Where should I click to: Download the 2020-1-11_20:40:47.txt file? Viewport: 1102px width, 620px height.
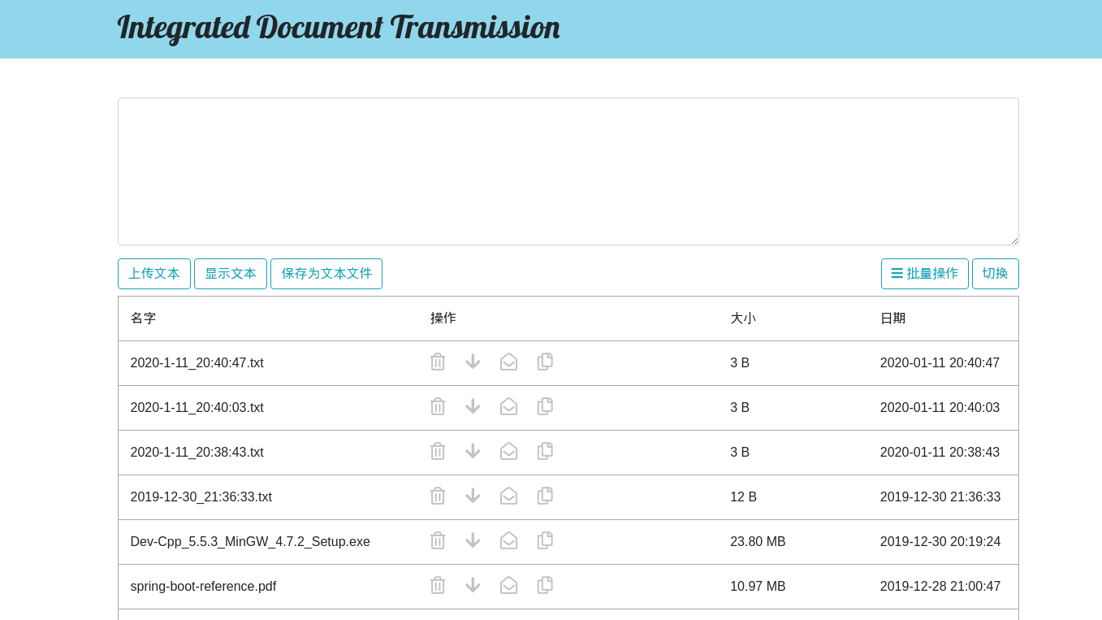click(x=473, y=362)
